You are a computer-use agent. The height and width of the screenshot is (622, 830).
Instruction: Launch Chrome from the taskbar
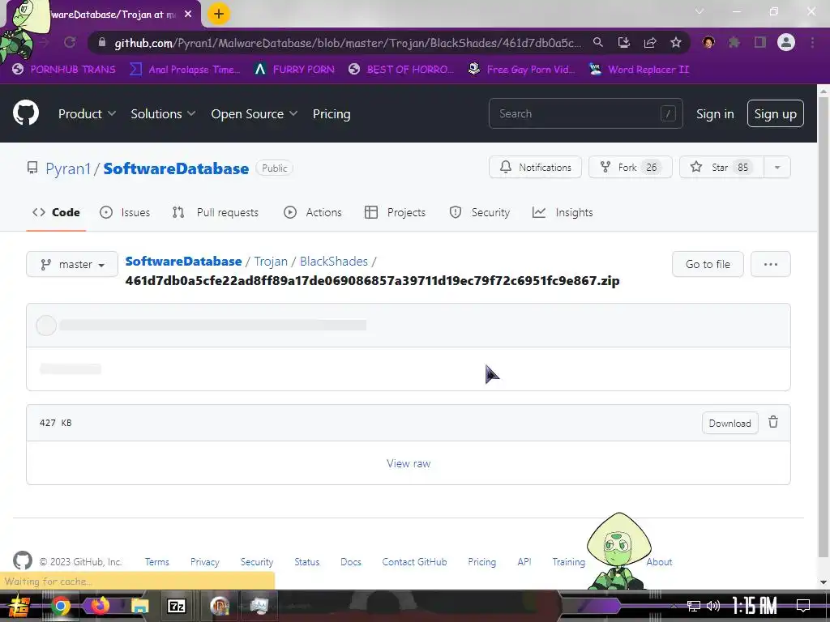click(x=60, y=606)
